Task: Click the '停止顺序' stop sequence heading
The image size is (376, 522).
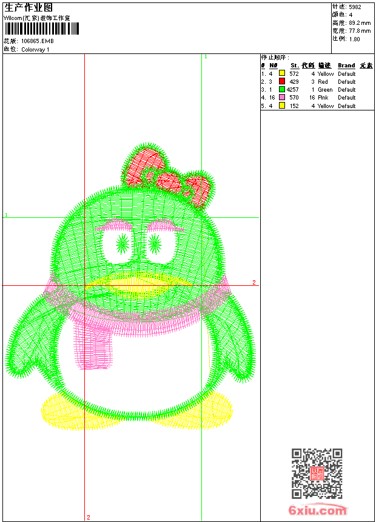Action: pos(275,58)
